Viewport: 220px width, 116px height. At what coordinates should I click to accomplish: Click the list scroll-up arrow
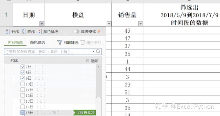click(99, 67)
